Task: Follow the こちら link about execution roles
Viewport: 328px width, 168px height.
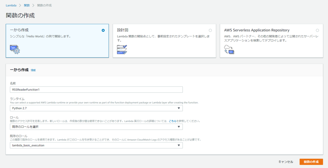Action: [173, 121]
